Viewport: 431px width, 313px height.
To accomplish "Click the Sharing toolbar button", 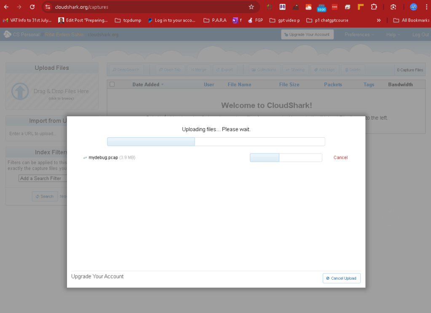I will tap(295, 70).
